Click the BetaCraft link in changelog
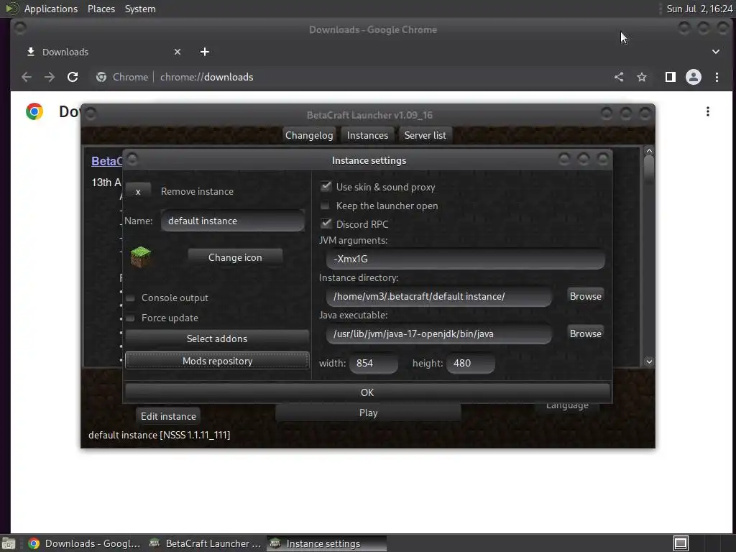The width and height of the screenshot is (736, 552). [x=106, y=161]
